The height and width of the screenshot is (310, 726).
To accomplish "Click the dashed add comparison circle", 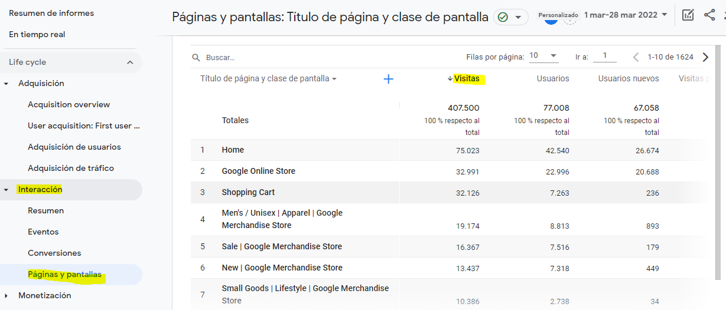I will coord(569,19).
